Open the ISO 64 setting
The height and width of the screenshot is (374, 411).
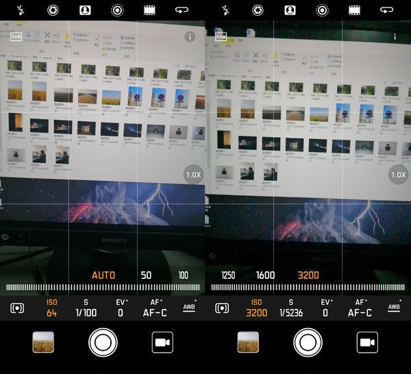(51, 308)
